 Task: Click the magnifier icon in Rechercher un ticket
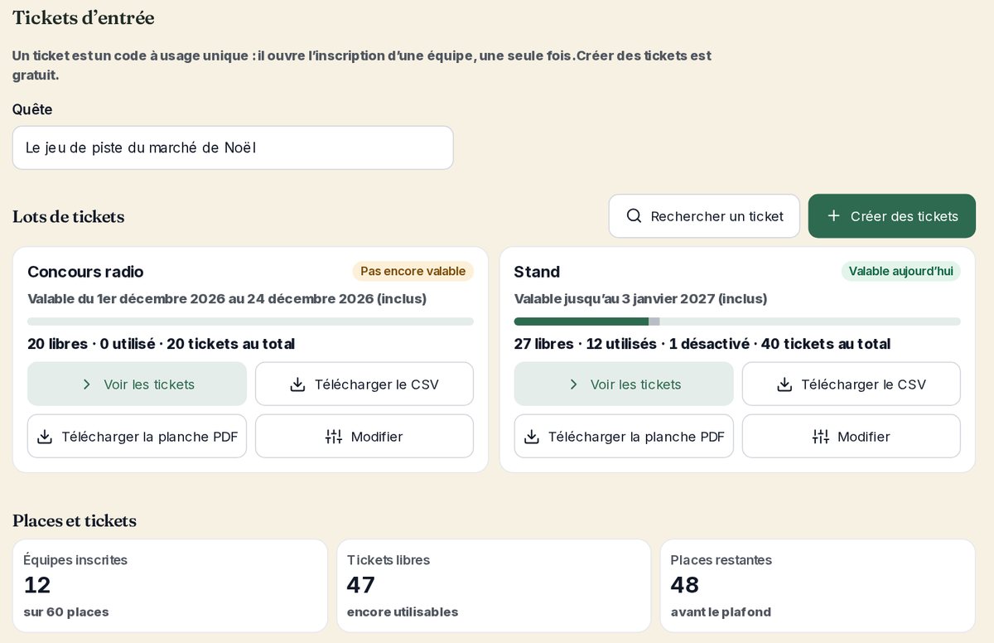click(x=634, y=216)
